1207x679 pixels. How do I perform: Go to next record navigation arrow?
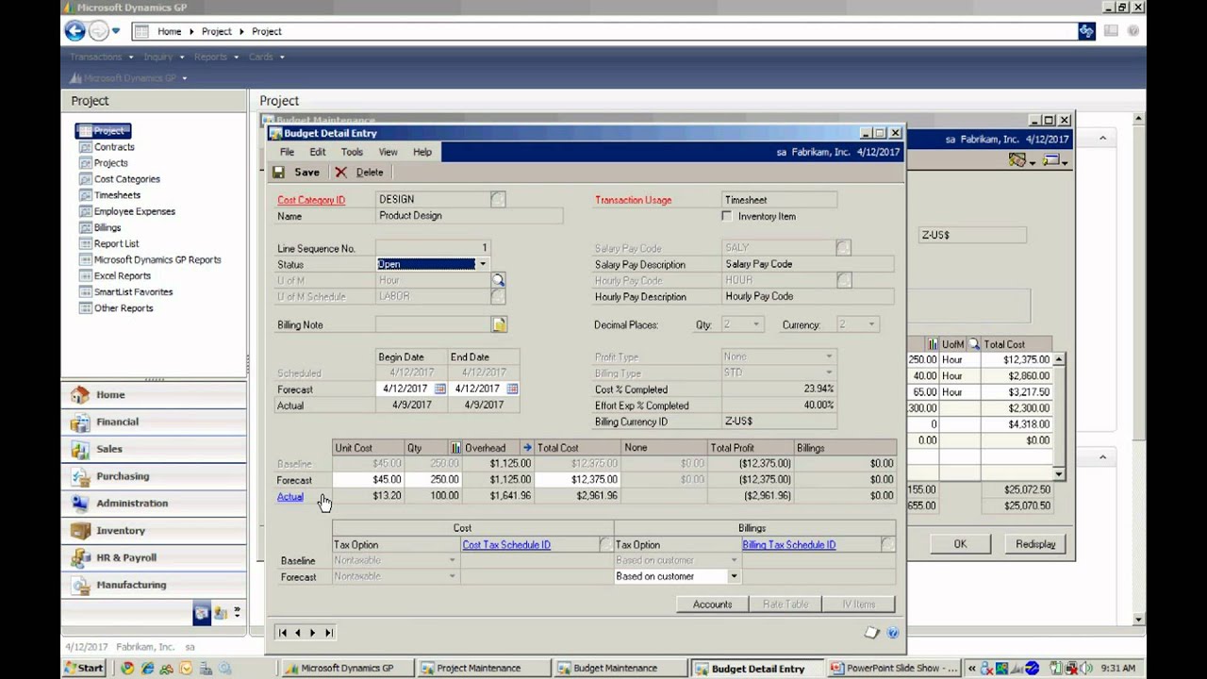[x=312, y=633]
